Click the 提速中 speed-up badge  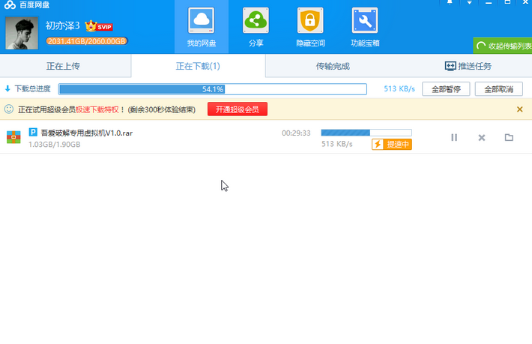tap(392, 144)
